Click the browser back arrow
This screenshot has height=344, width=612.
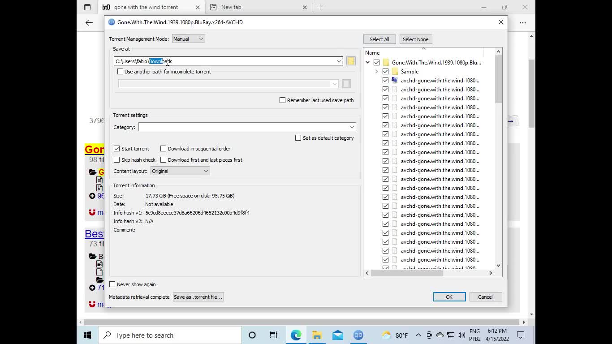(89, 22)
